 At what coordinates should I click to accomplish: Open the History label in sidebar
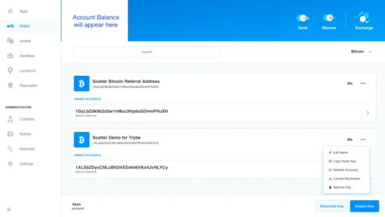(25, 134)
